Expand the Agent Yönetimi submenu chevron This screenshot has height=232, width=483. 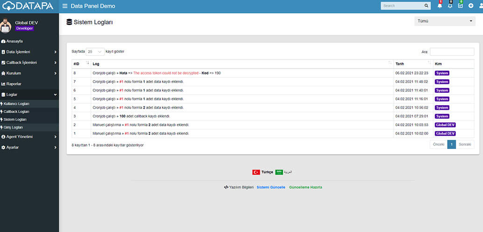click(x=56, y=137)
